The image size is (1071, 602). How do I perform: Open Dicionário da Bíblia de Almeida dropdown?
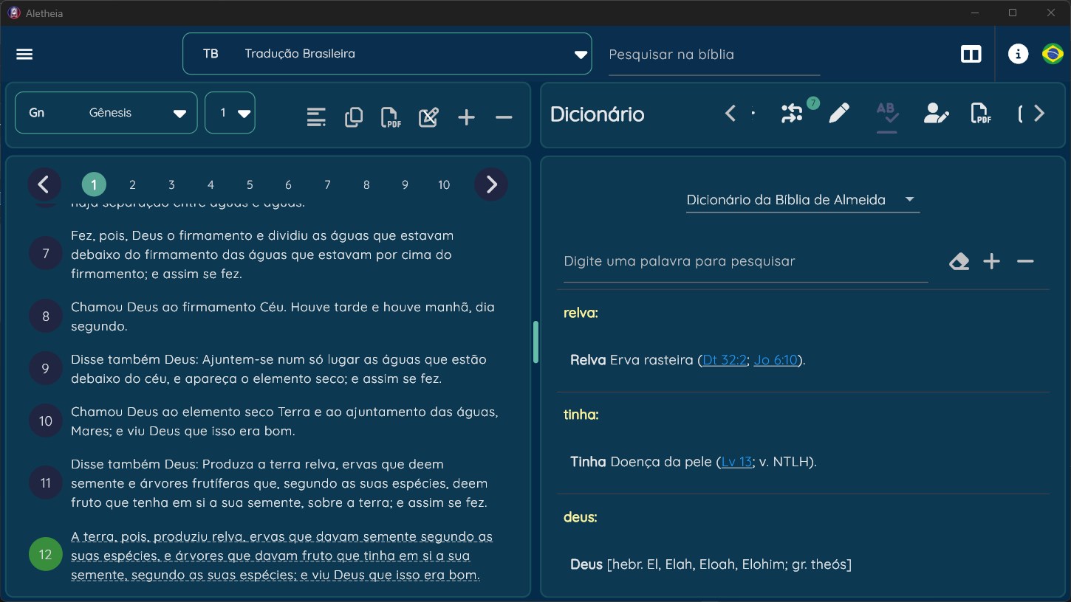click(x=802, y=200)
